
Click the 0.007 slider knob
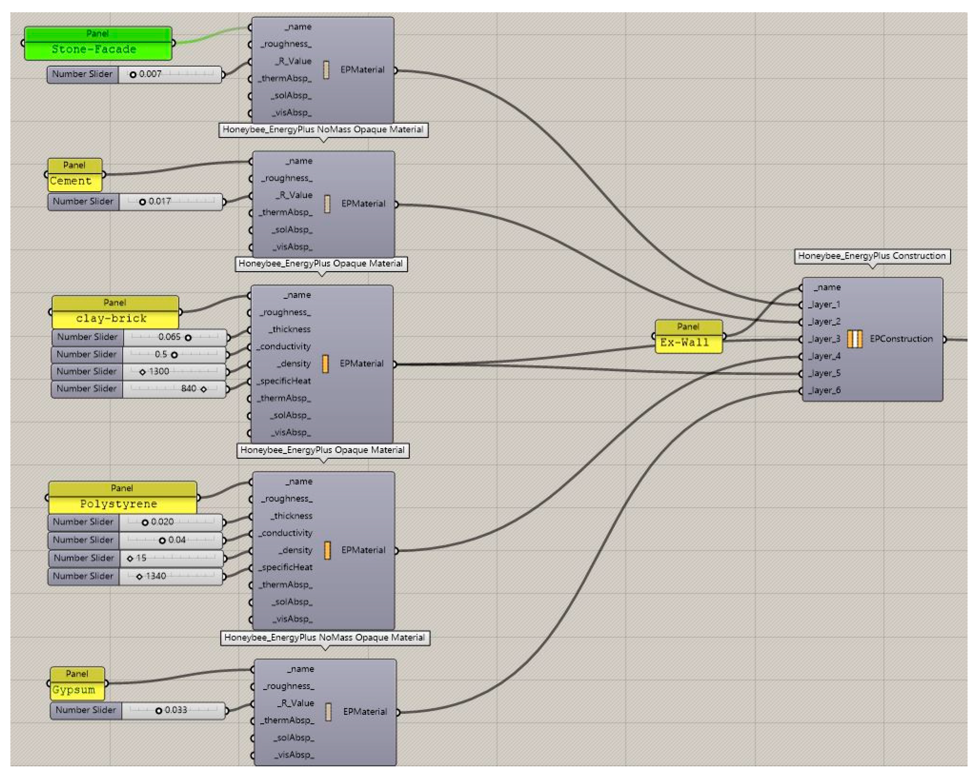133,74
